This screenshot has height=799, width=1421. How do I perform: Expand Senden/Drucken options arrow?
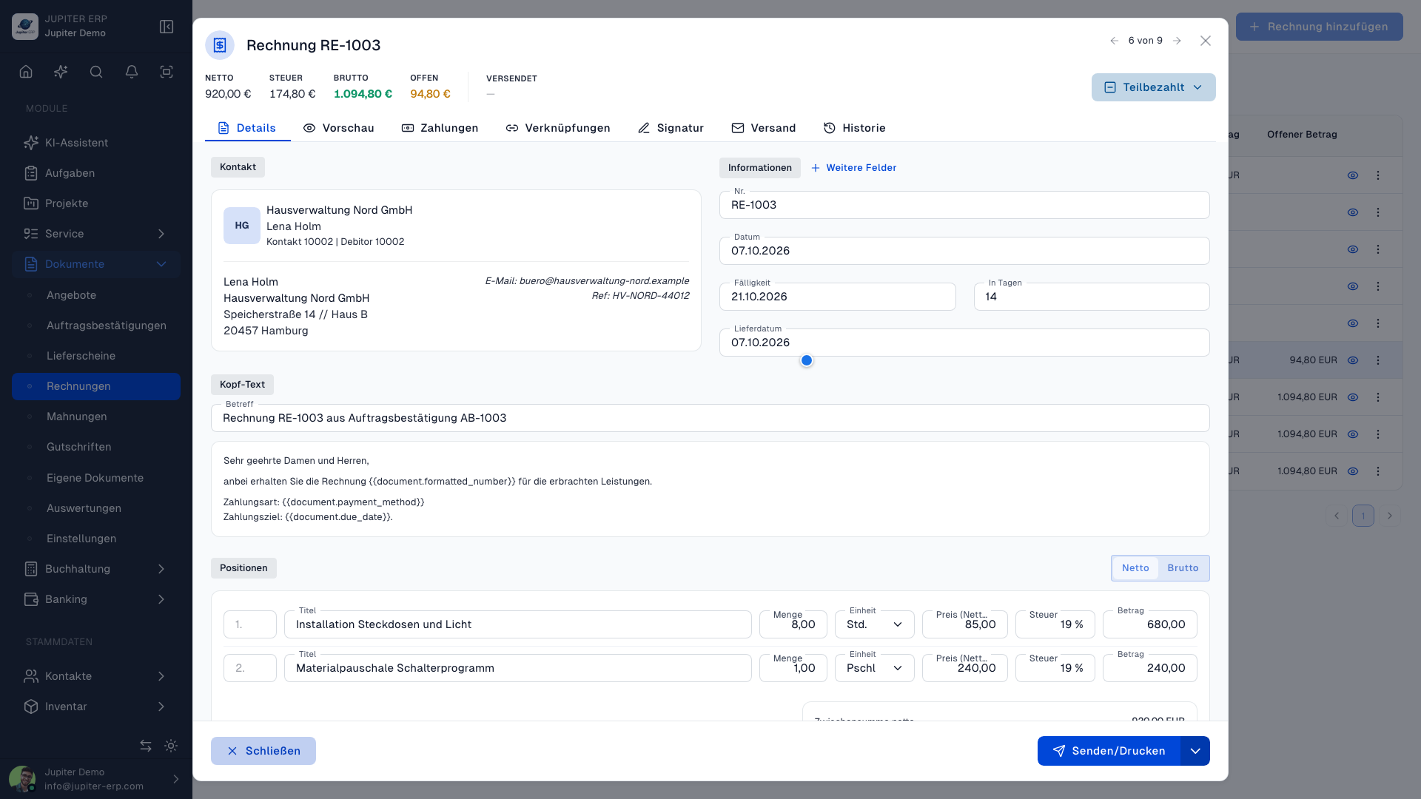[x=1195, y=751]
